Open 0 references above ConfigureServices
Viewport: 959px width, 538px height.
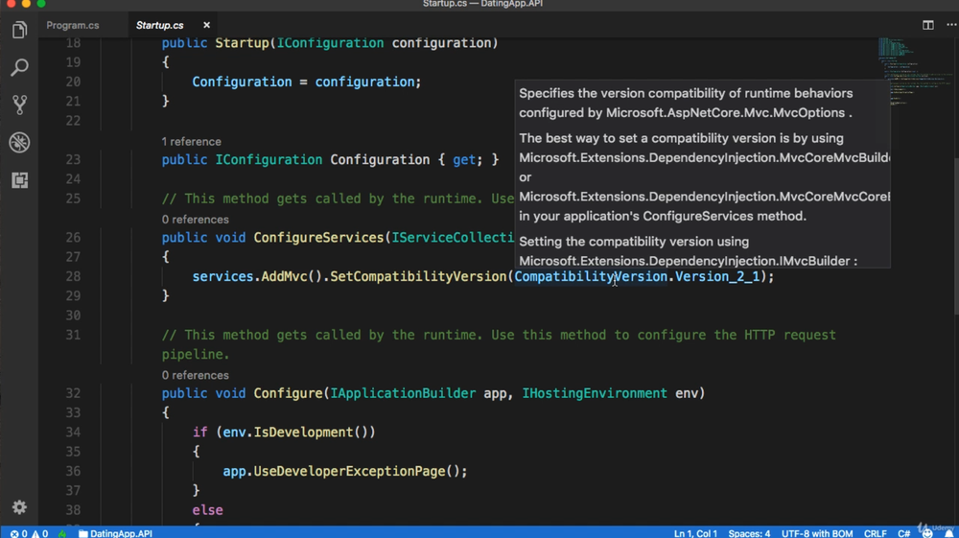(195, 219)
